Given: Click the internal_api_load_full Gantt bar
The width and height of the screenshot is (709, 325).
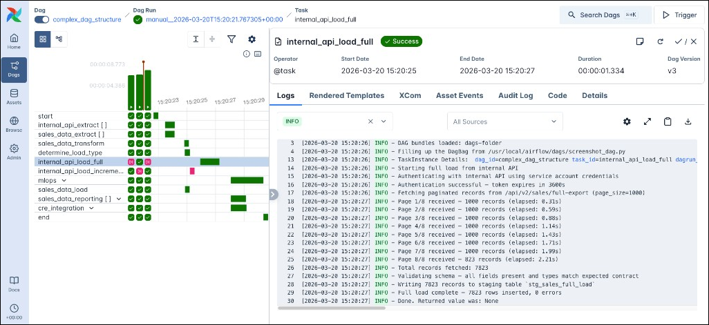Looking at the screenshot, I should 210,161.
